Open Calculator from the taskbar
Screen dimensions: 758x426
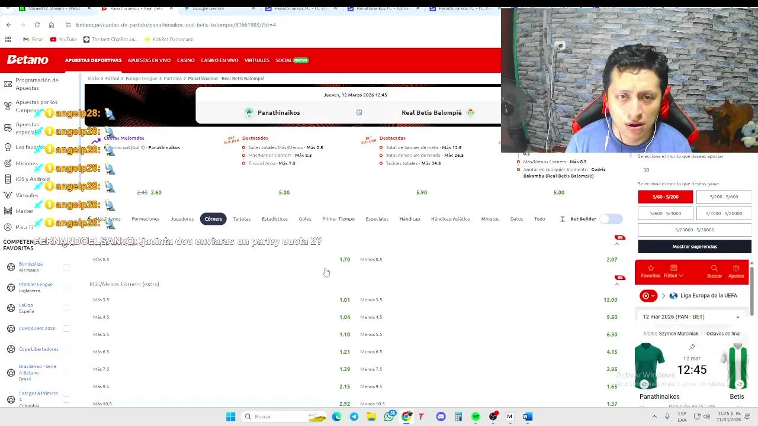click(458, 417)
